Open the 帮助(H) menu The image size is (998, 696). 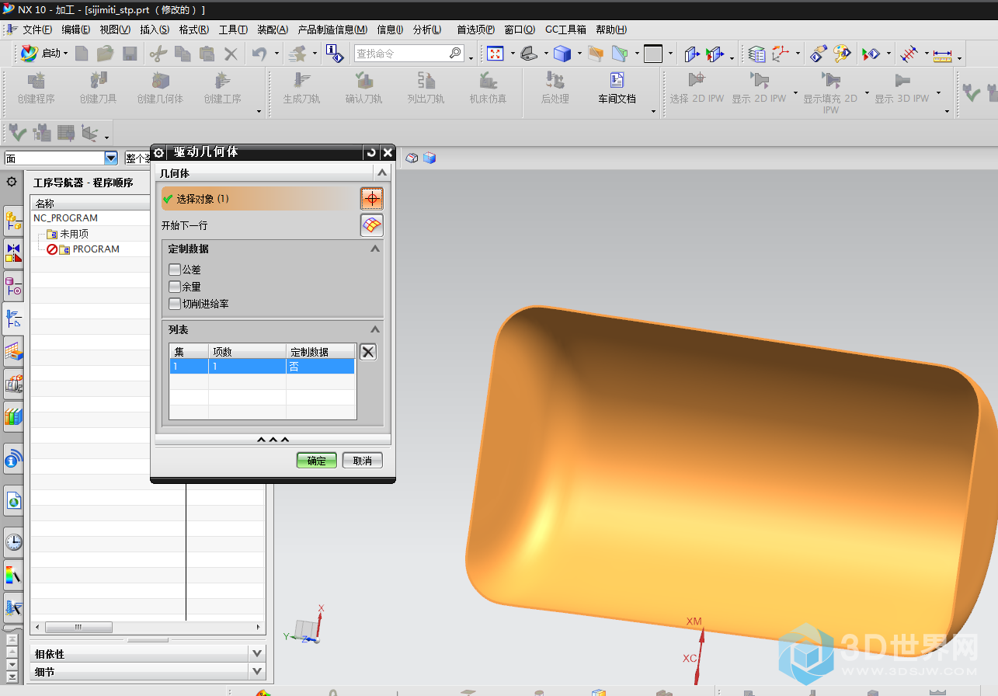pos(611,30)
